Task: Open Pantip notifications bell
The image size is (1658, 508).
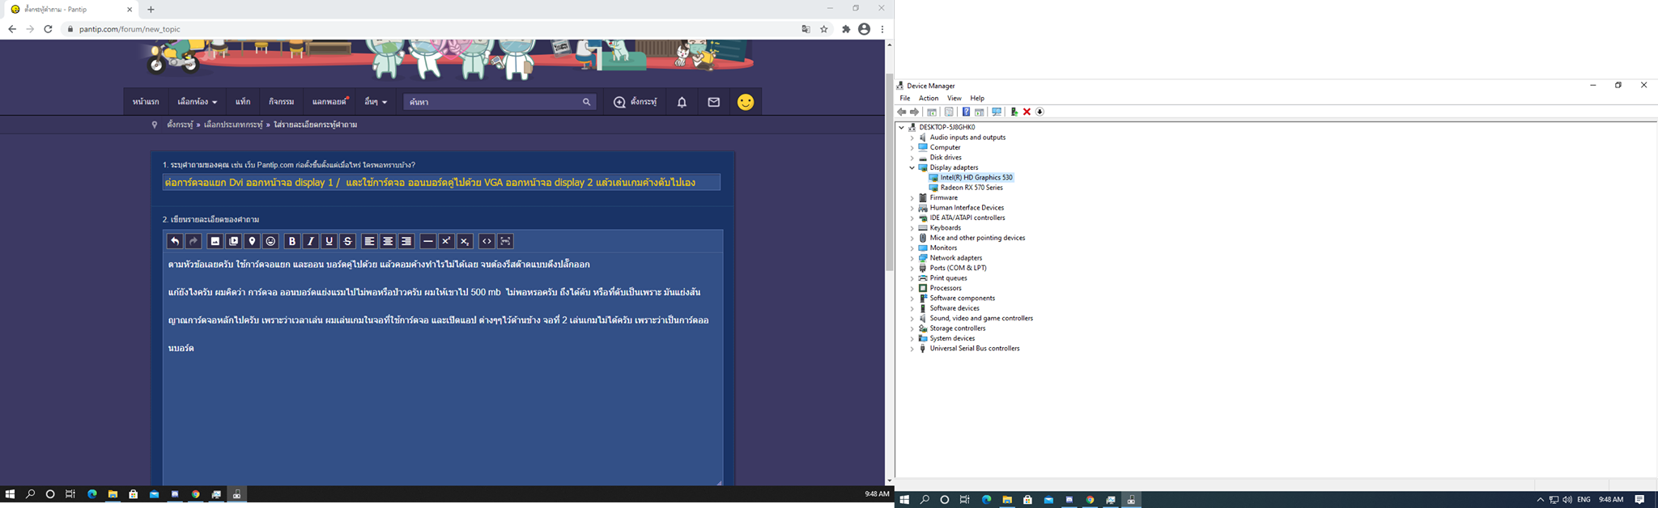Action: (682, 102)
